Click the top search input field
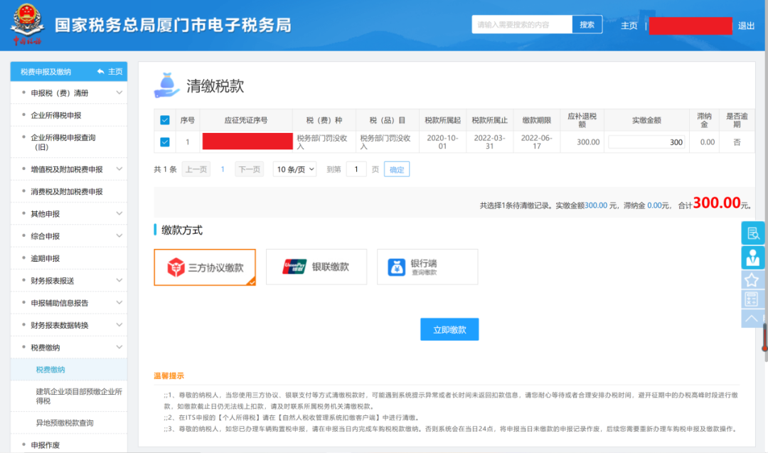Viewport: 768px width, 453px height. point(522,24)
